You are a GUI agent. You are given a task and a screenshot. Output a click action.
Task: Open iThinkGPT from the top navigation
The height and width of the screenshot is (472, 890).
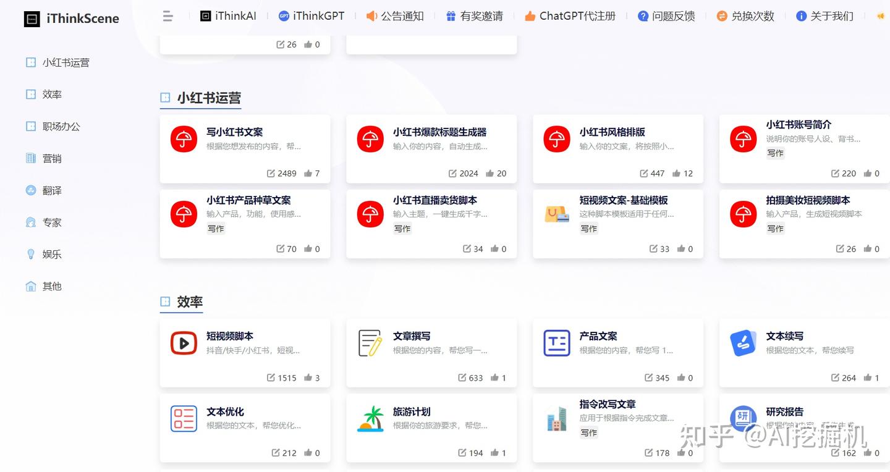[x=311, y=16]
